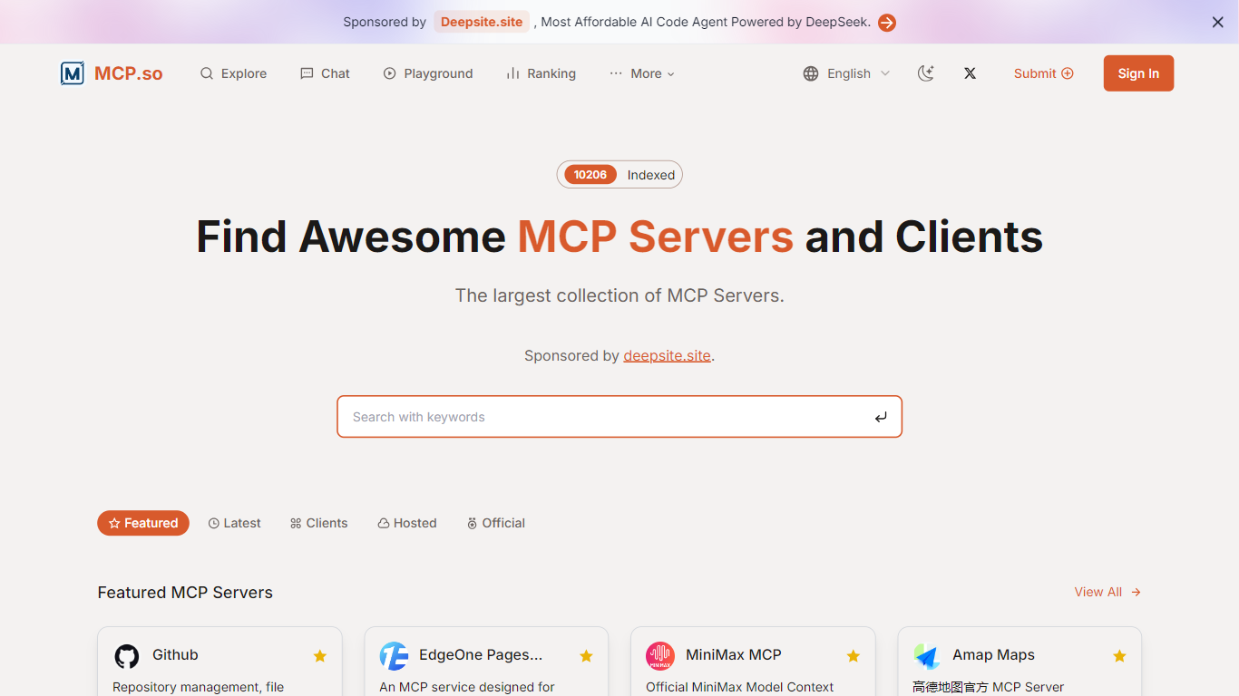This screenshot has width=1239, height=696.
Task: Click the Amap Maps logo icon
Action: click(x=927, y=656)
